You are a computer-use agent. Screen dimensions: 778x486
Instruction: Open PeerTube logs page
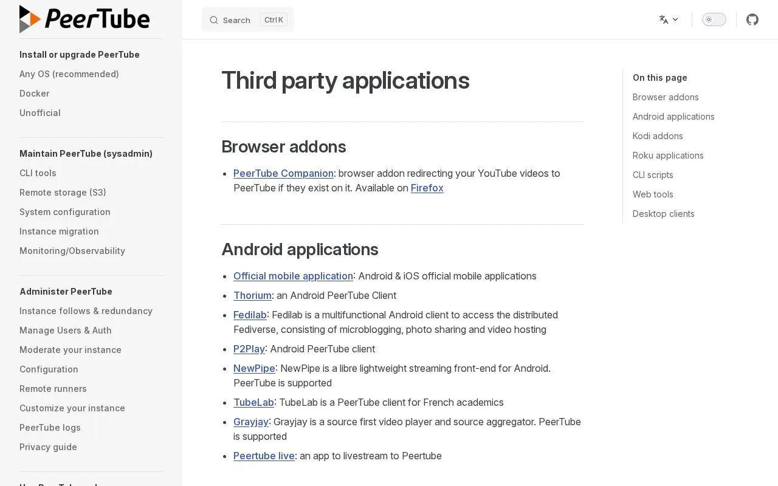pos(50,428)
